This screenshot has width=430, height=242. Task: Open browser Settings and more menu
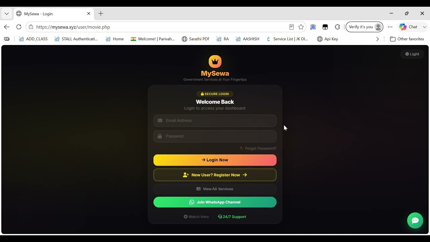[x=390, y=27]
